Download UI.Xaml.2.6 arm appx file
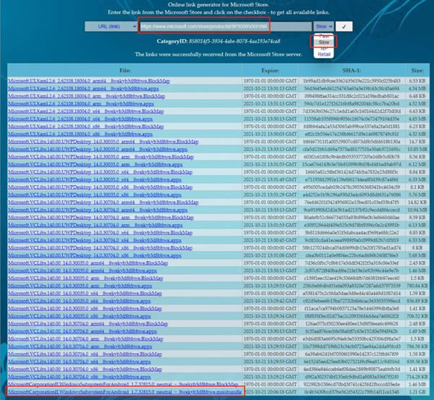Image resolution: width=434 pixels, height=400 pixels. tap(81, 104)
